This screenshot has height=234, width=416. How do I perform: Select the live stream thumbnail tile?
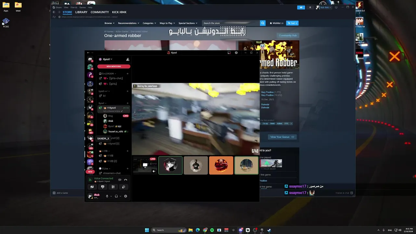[145, 165]
